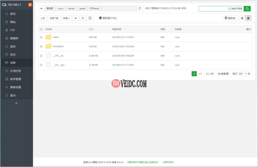Open the 网站 section in sidebar
The height and width of the screenshot is (167, 258).
tap(12, 22)
